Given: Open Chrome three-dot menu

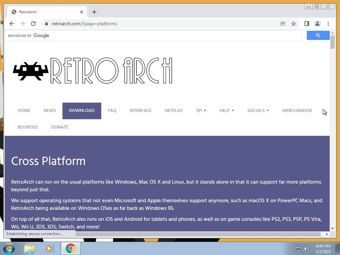Looking at the screenshot, I should (328, 24).
